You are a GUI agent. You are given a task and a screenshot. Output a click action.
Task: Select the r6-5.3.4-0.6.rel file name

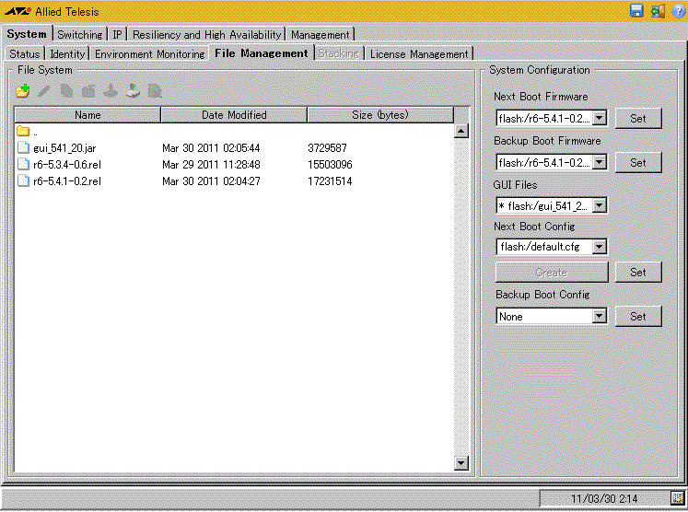pyautogui.click(x=67, y=165)
